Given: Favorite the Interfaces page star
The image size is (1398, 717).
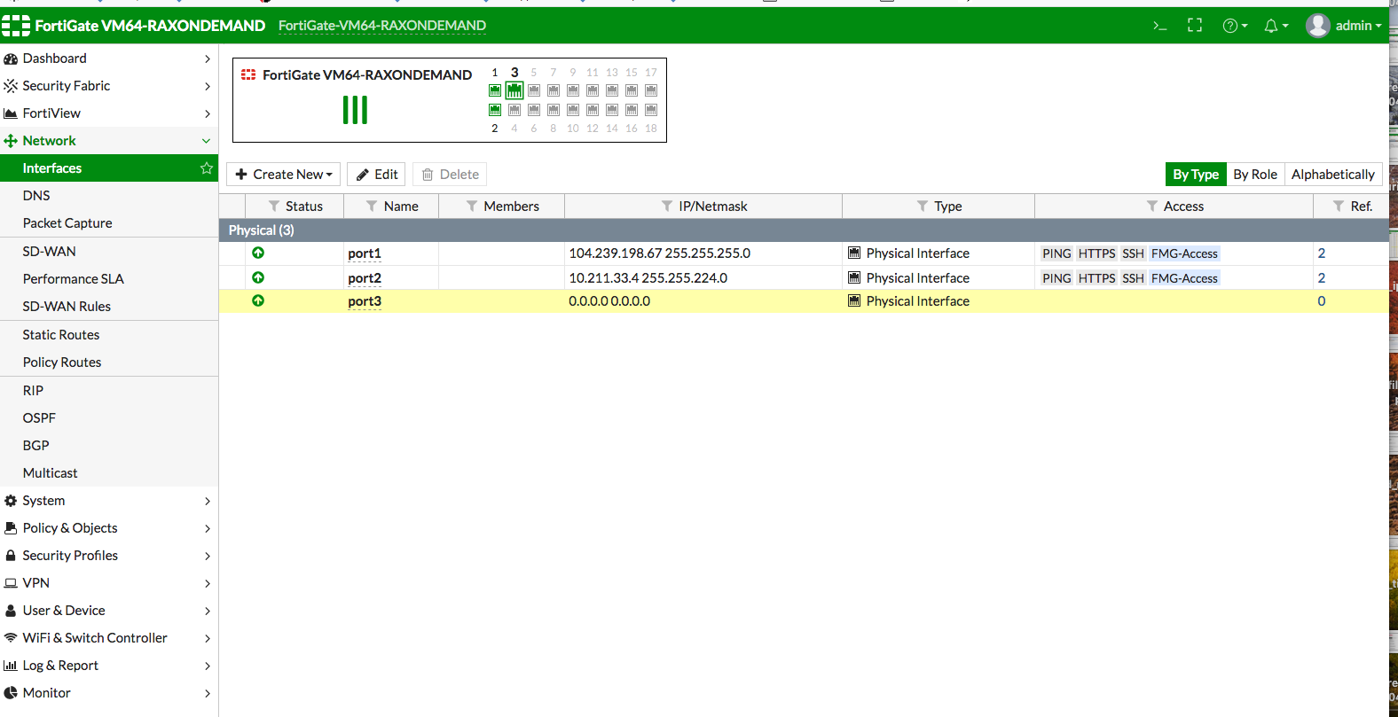Looking at the screenshot, I should [207, 168].
